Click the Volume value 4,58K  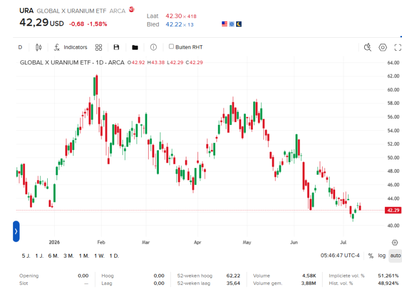[309, 275]
